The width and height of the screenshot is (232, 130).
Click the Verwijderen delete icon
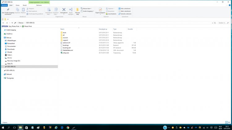pyautogui.click(x=64, y=11)
